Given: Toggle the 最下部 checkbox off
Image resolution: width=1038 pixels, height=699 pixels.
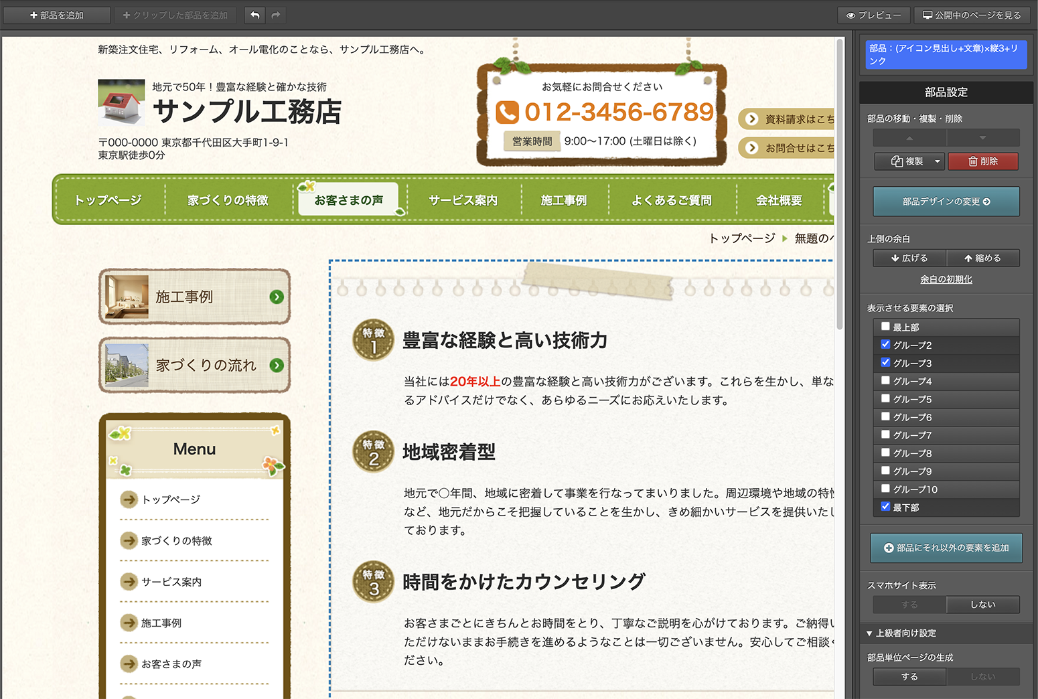Looking at the screenshot, I should coord(885,507).
